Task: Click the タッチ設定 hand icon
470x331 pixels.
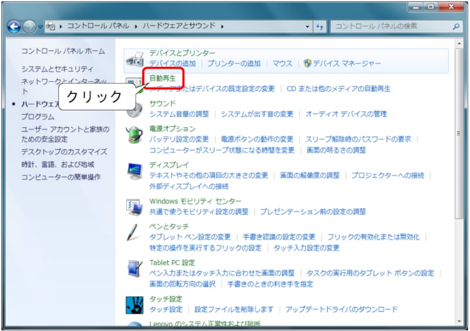Action: [135, 305]
